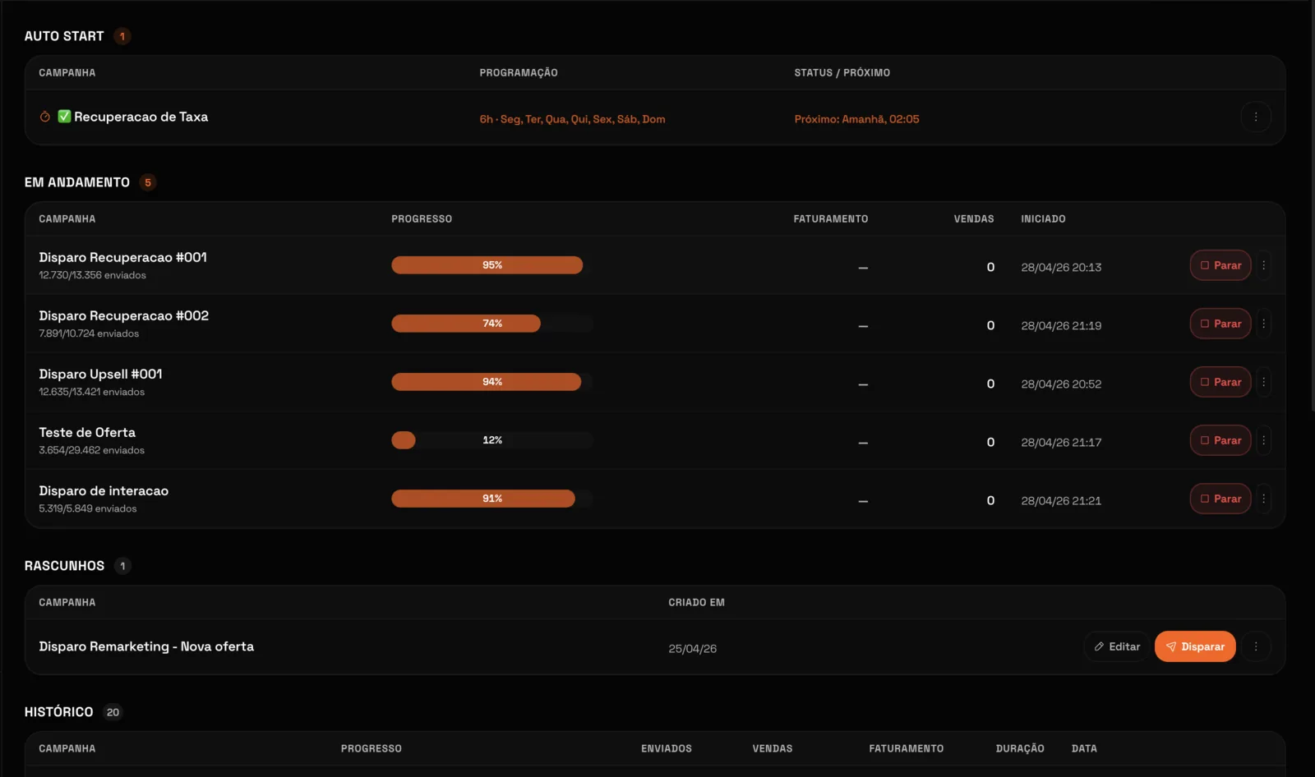Open kebab menu for Disparo Upsell #001
This screenshot has height=777, width=1315.
point(1263,382)
